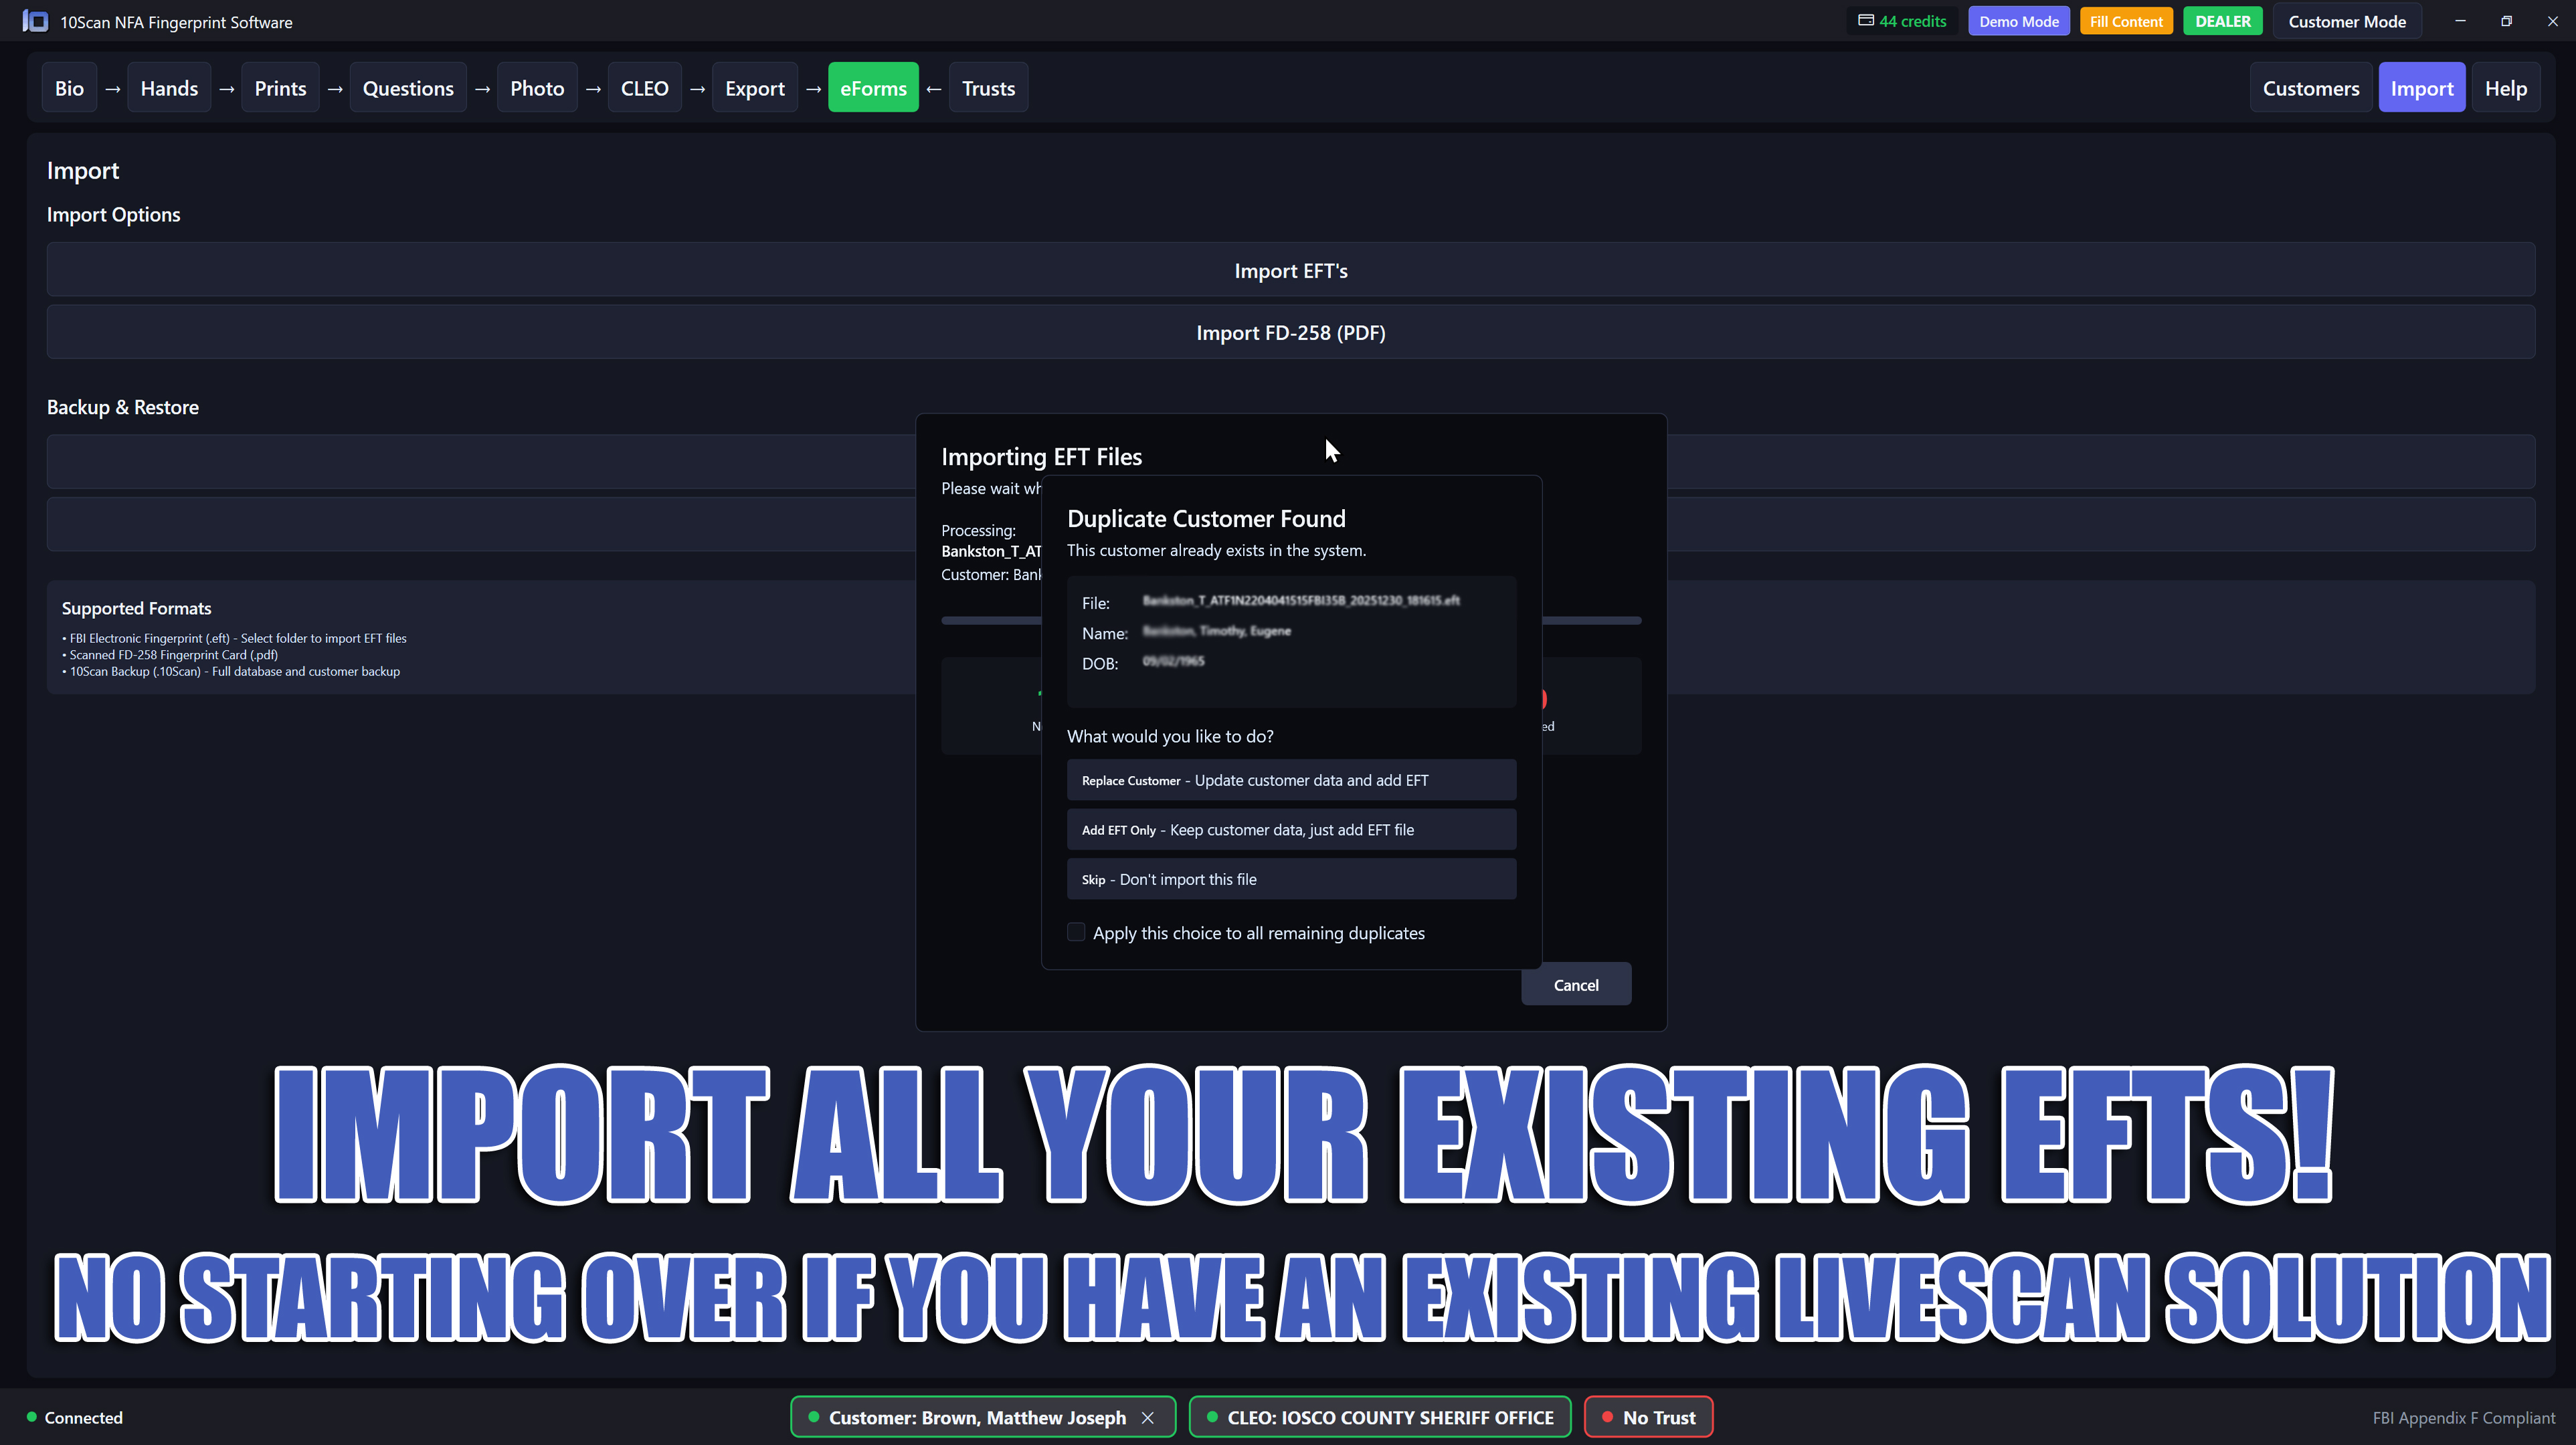
Task: Click the credit card icon beside 44 credits
Action: (x=1866, y=19)
